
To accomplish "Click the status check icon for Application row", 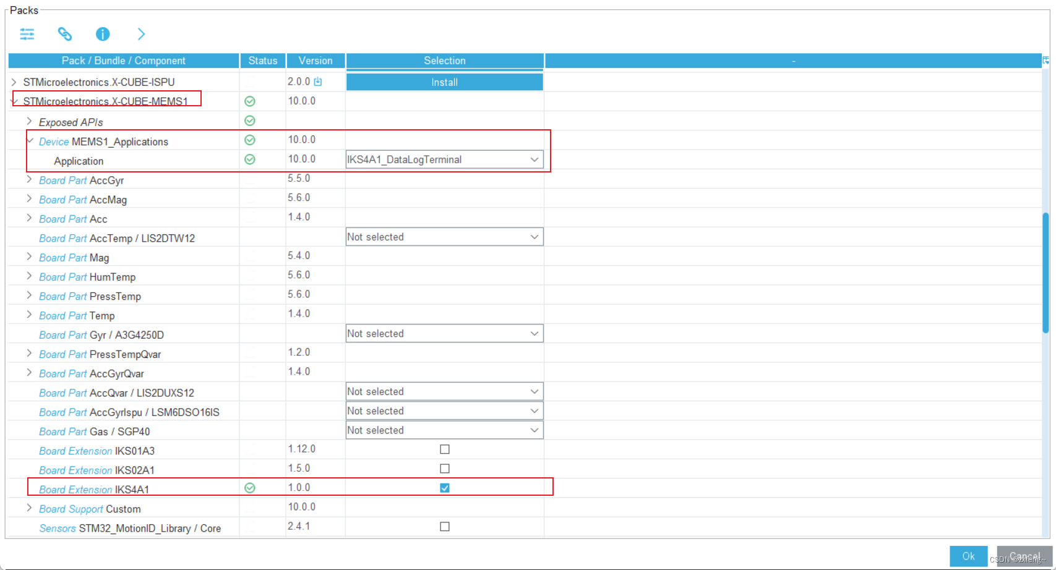I will (x=250, y=160).
